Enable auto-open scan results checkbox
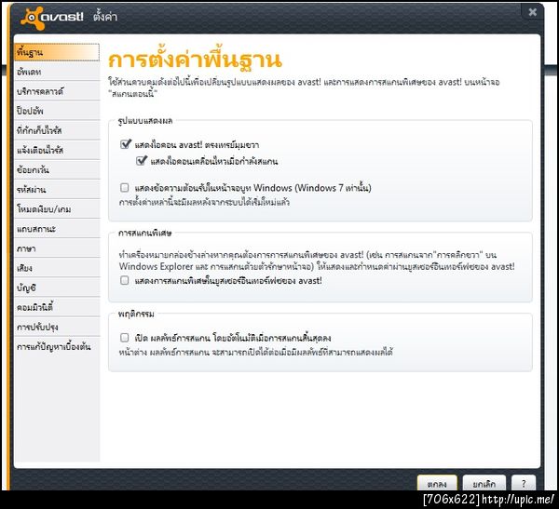 [x=125, y=337]
